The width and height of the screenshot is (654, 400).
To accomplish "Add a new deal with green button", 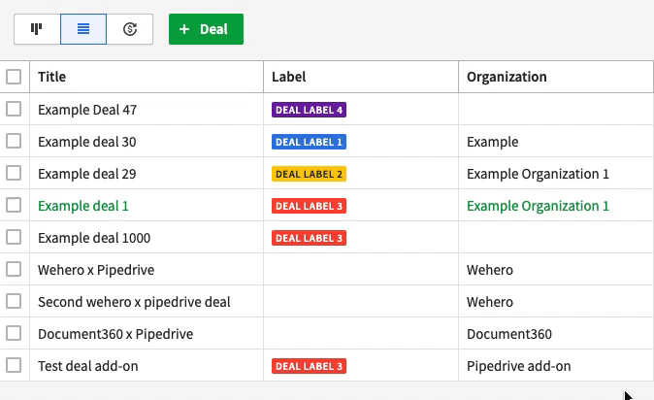I will click(x=206, y=29).
